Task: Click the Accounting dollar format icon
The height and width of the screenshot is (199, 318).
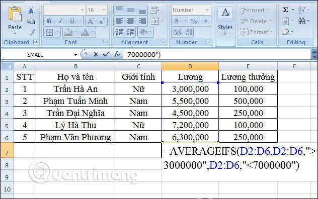Action: tap(177, 21)
